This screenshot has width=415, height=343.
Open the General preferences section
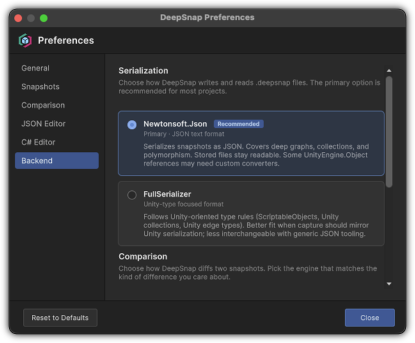click(57, 68)
